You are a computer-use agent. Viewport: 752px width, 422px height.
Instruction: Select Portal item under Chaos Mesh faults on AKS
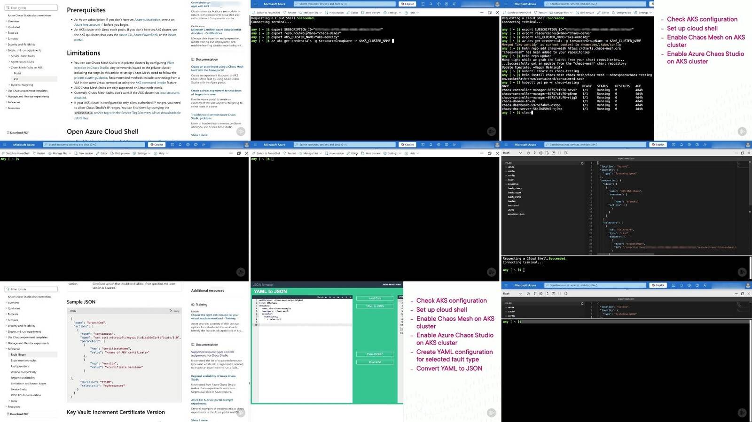point(17,73)
